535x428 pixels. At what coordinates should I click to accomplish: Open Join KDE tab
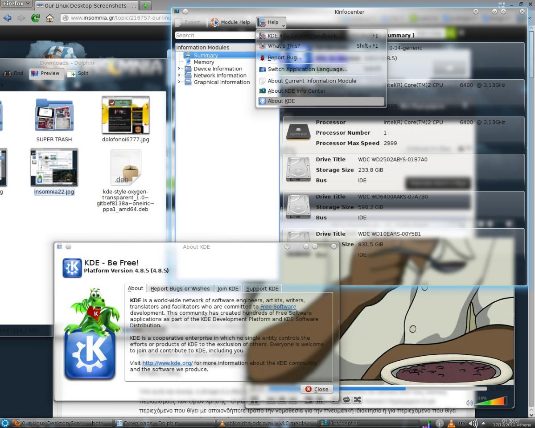pyautogui.click(x=228, y=288)
